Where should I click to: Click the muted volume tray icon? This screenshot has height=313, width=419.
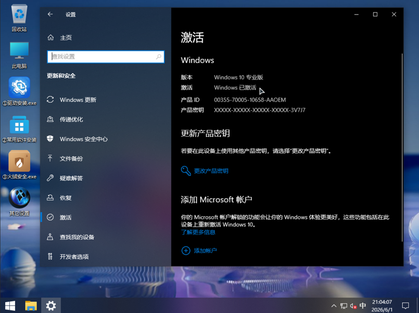pos(353,306)
